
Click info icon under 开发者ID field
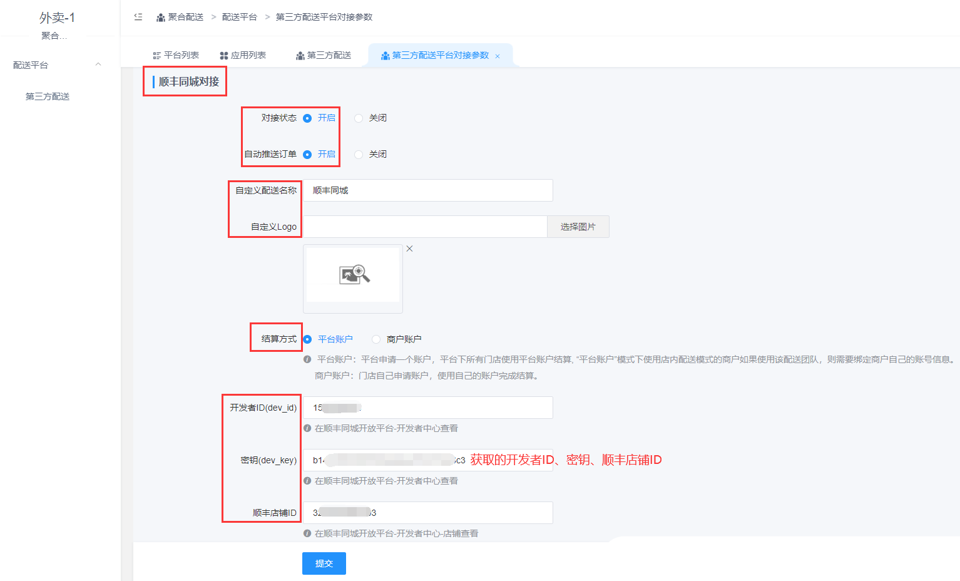[307, 428]
